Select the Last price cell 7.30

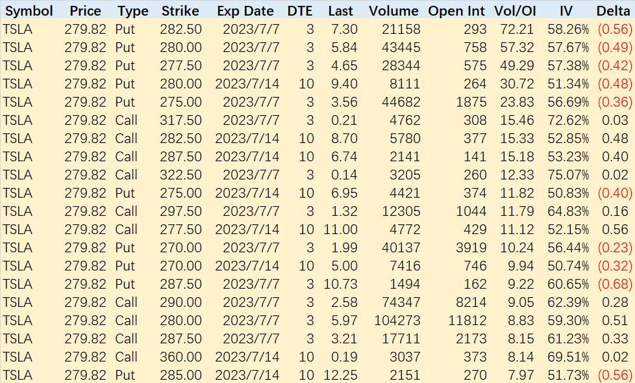(x=344, y=29)
